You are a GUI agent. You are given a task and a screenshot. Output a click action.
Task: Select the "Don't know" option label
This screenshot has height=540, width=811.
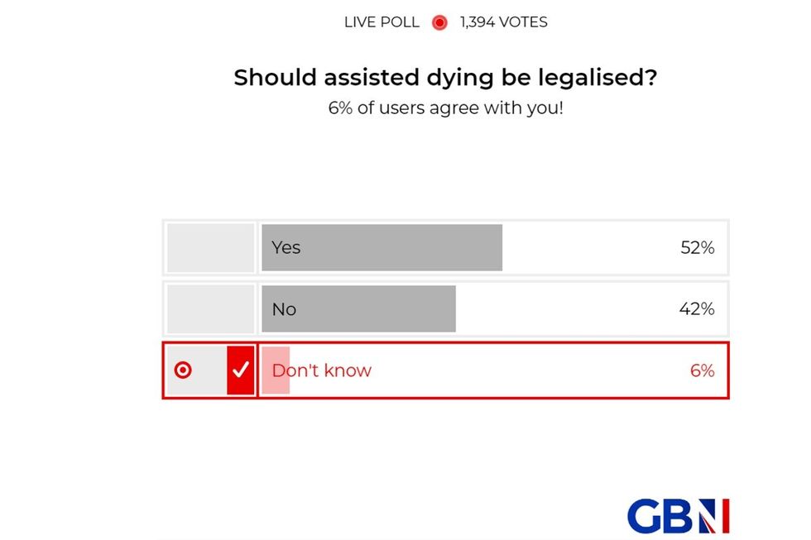pos(322,370)
